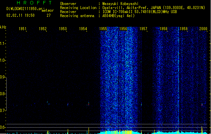Click the 0.7 kHz frequency label

tap(3, 111)
